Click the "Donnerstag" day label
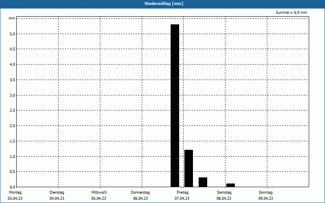The image size is (325, 203). click(140, 192)
